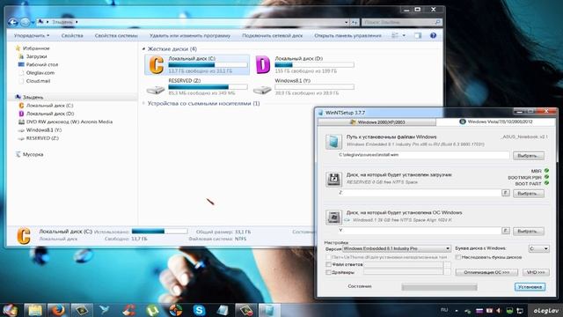
Task: Click the Back arrow in Explorer window
Action: coord(13,22)
